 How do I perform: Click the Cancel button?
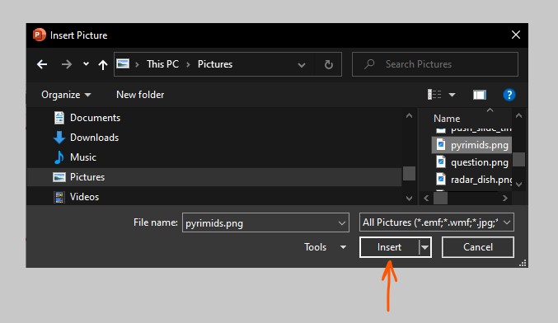(x=477, y=247)
